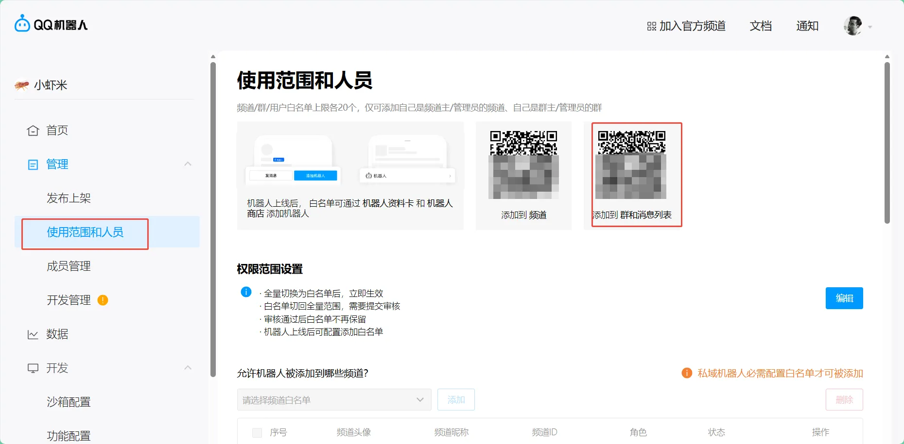Collapse the 开发 sidebar section

[x=188, y=368]
